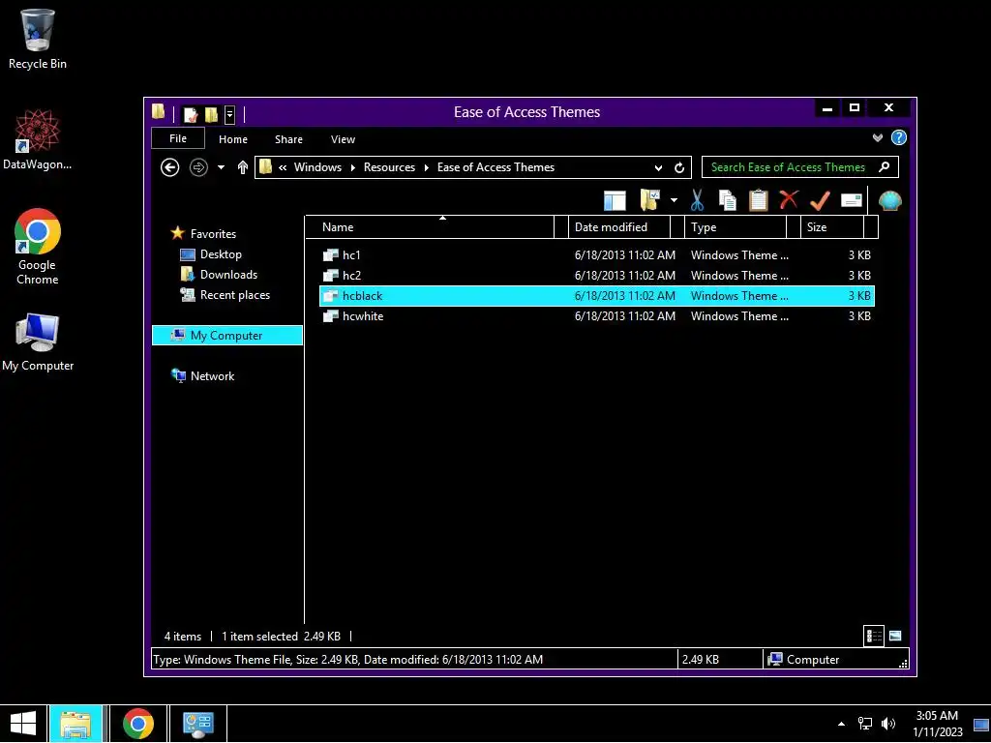991x743 pixels.
Task: Click the Windows breadcrumb in address bar
Action: click(317, 167)
